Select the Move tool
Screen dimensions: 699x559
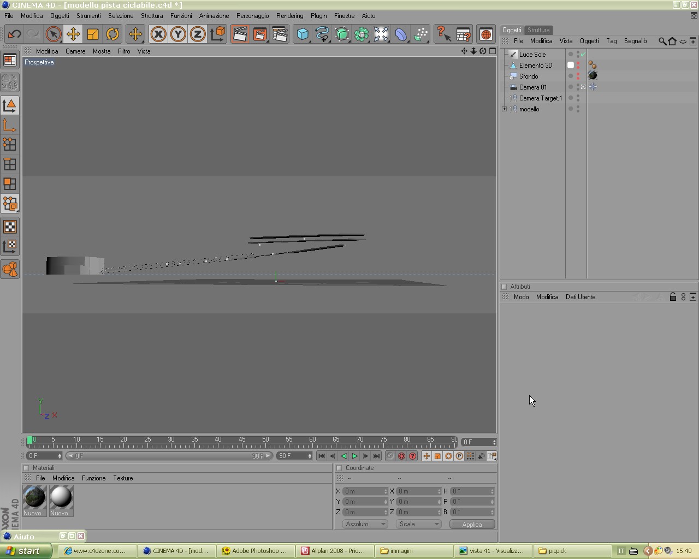click(x=73, y=34)
